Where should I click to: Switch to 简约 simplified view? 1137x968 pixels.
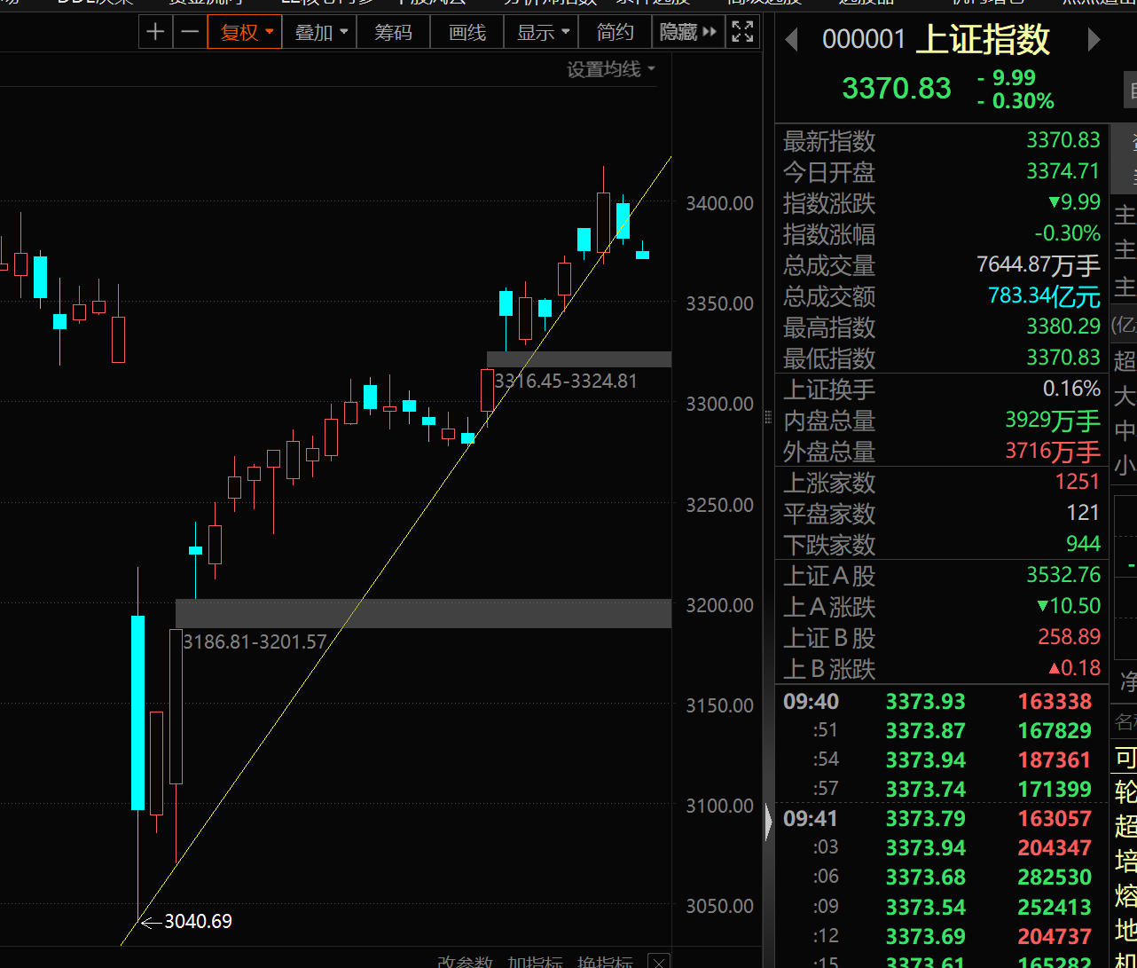(x=615, y=32)
